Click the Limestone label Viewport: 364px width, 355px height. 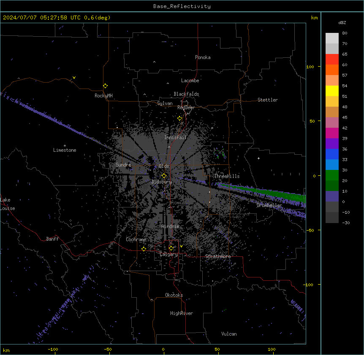coord(65,150)
